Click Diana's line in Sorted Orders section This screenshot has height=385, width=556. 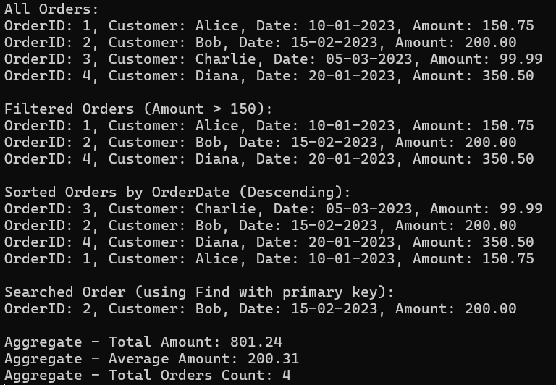269,242
